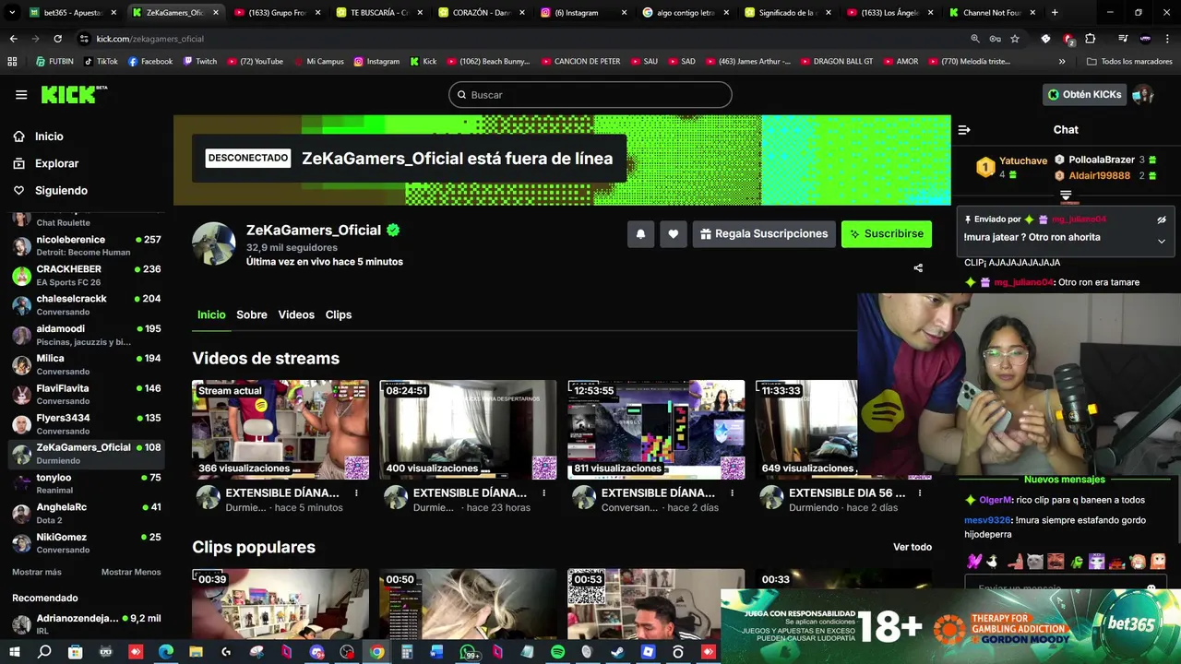
Task: Open the 00:39 popular clip thumbnail
Action: [x=280, y=604]
